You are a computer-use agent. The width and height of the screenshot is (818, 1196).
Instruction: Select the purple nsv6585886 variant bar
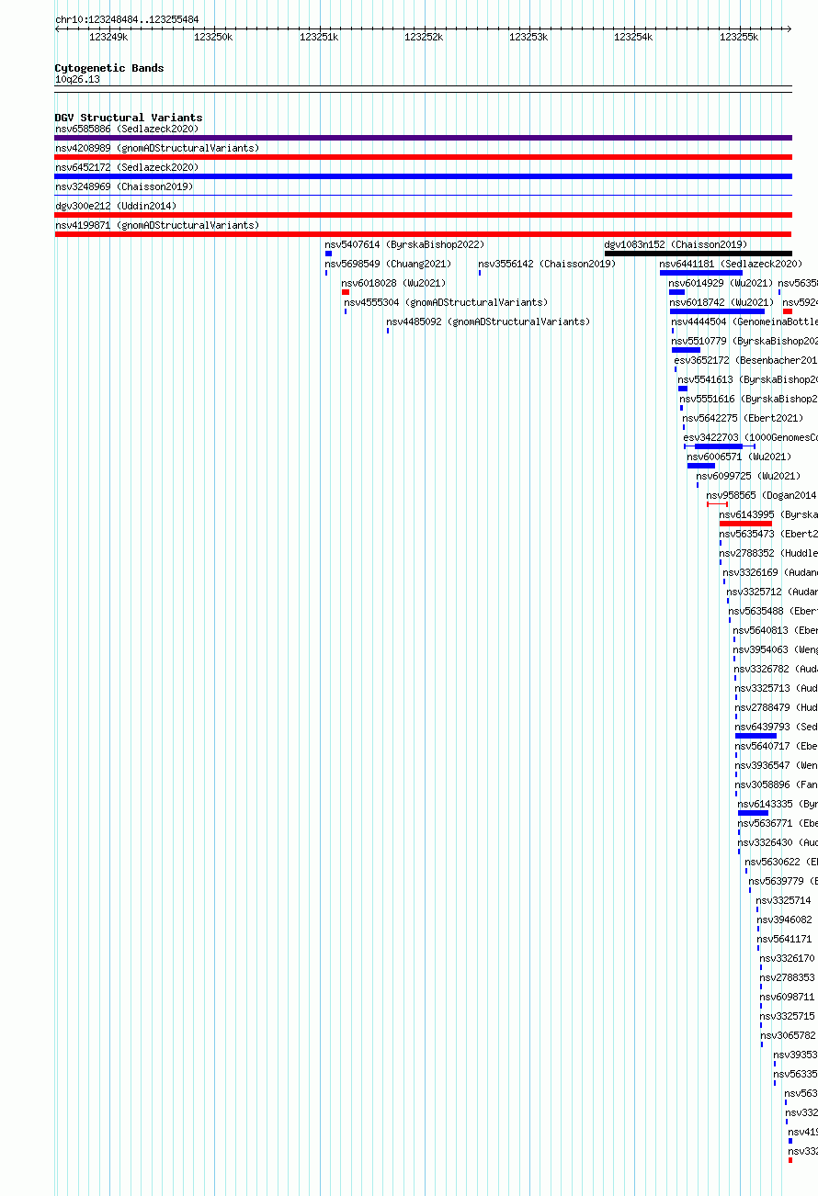coord(424,138)
